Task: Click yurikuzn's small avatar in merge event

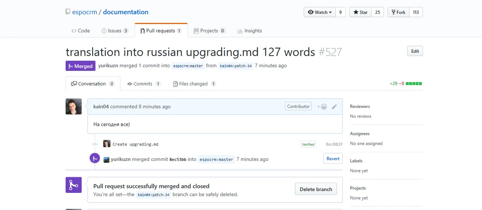Action: point(107,159)
